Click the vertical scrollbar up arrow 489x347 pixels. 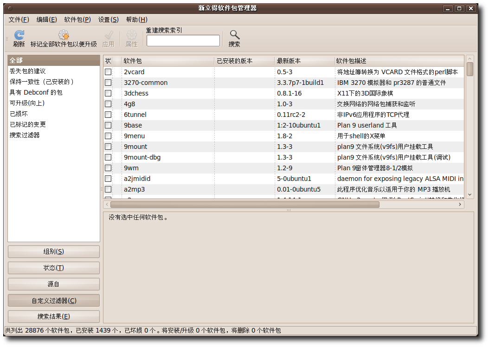(x=470, y=58)
